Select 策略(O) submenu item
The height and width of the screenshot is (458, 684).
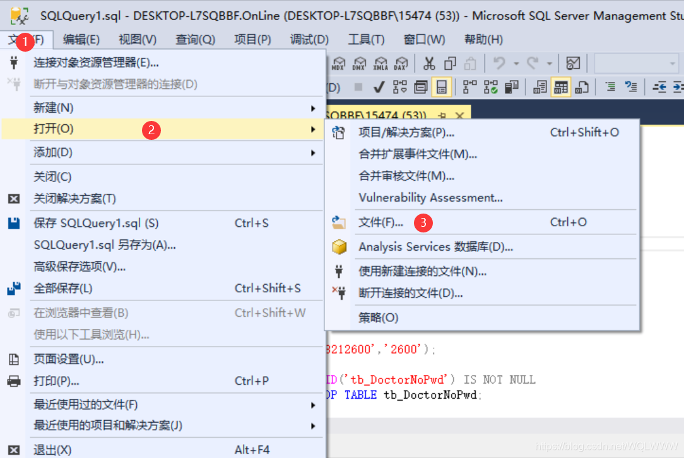(x=483, y=318)
